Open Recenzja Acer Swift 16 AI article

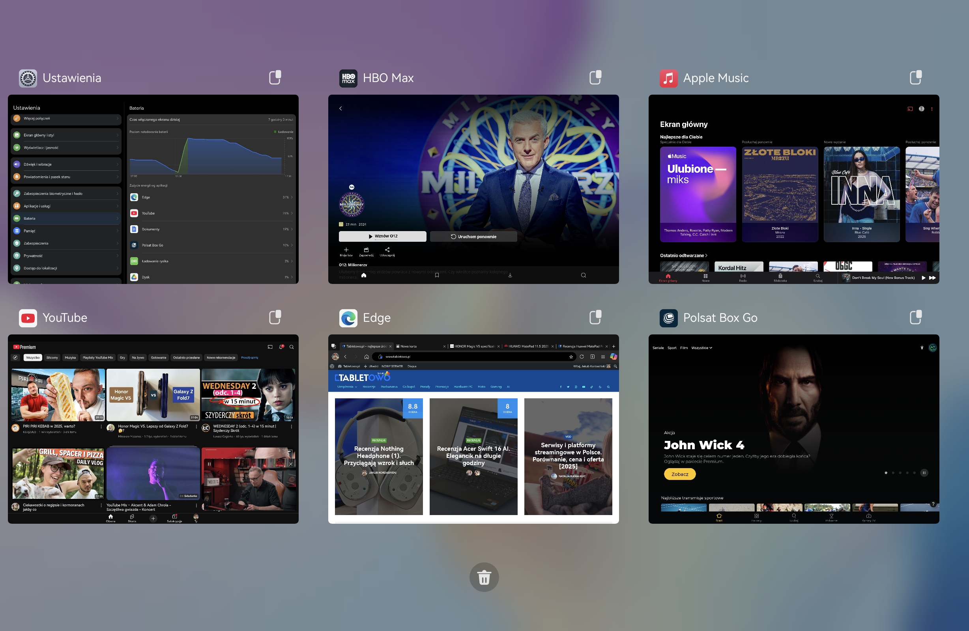[473, 456]
